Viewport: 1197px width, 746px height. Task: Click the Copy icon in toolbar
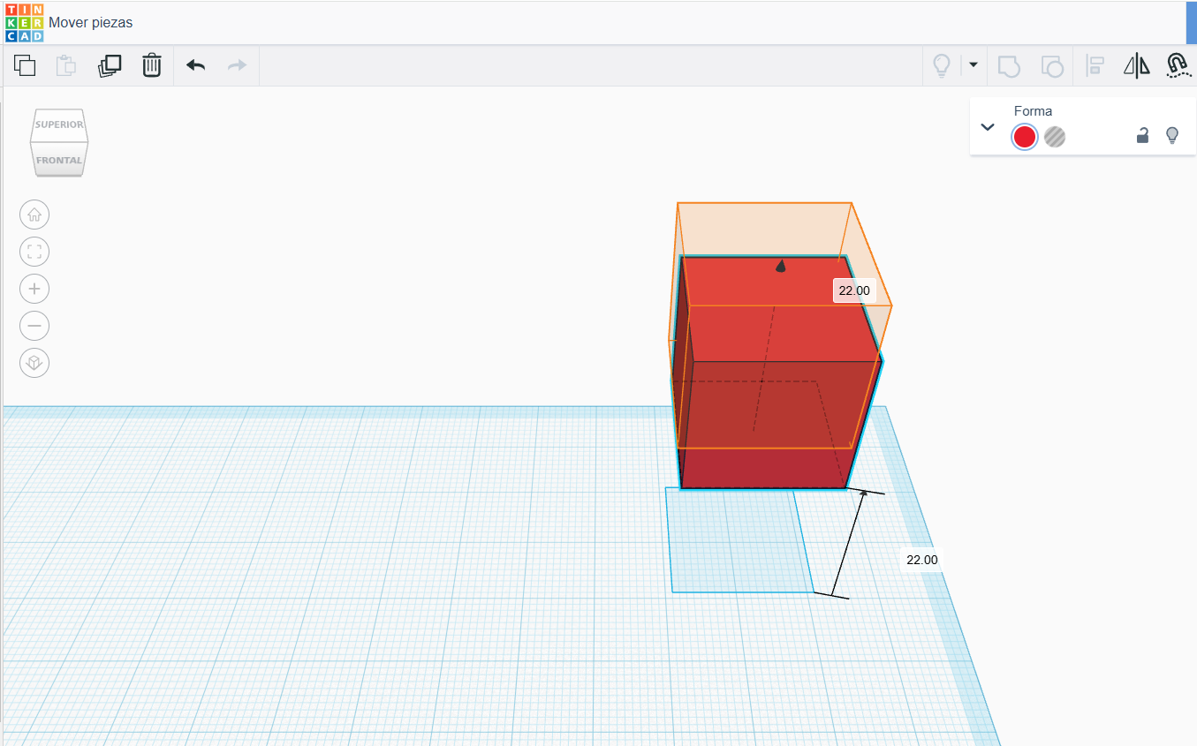25,65
